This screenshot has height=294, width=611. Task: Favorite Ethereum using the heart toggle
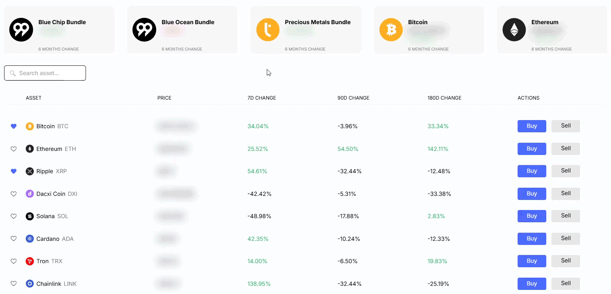click(x=13, y=149)
